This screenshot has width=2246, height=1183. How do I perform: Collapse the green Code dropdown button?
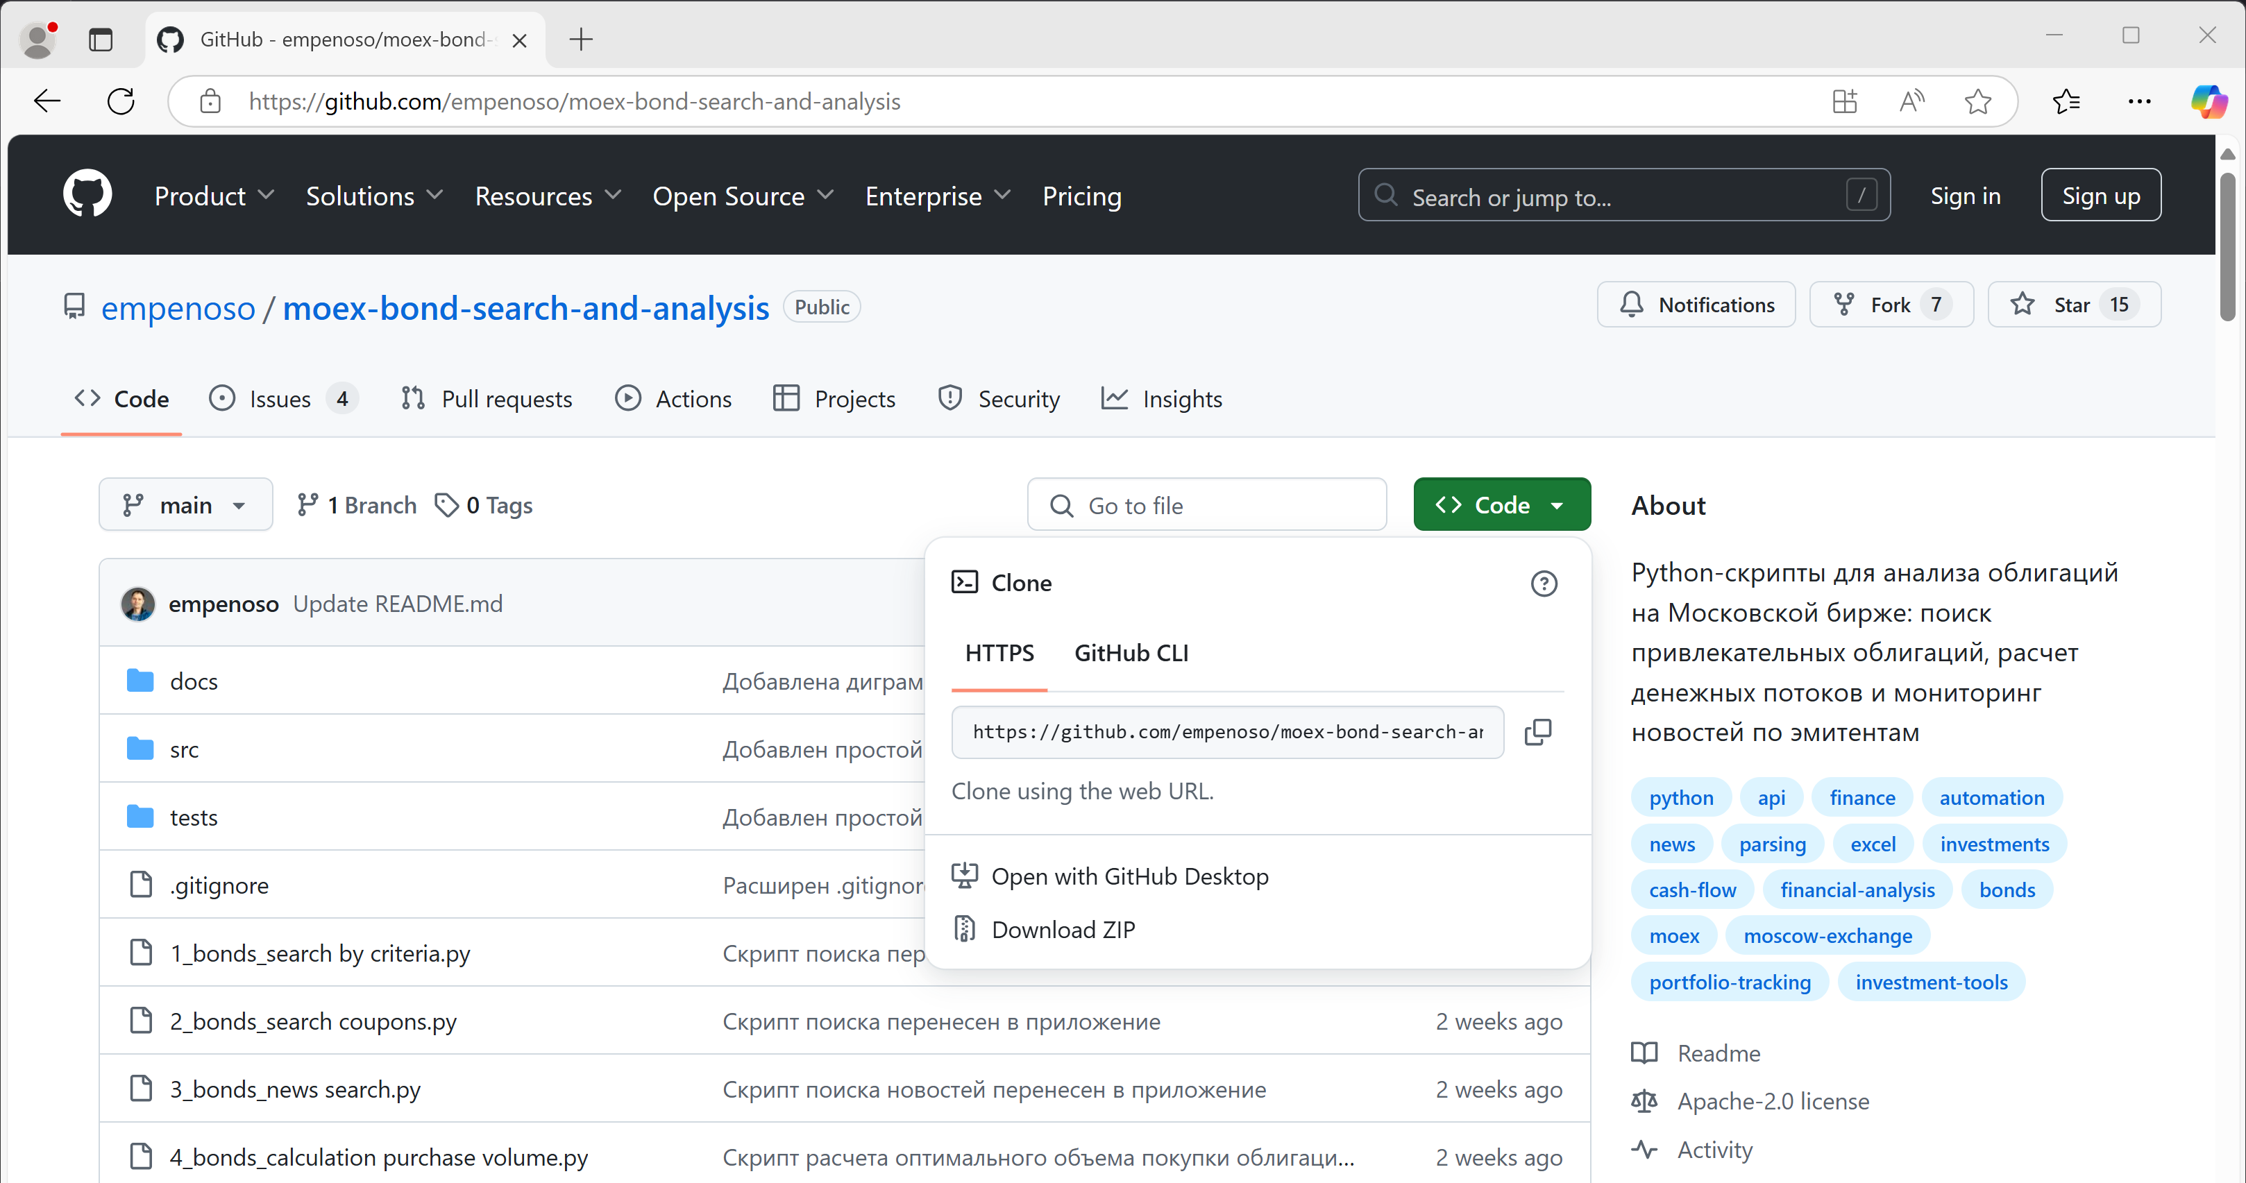point(1501,504)
